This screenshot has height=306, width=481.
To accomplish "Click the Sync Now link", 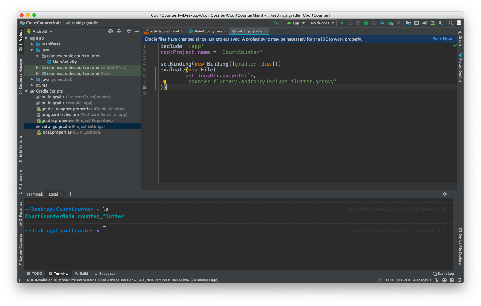I will 442,39.
